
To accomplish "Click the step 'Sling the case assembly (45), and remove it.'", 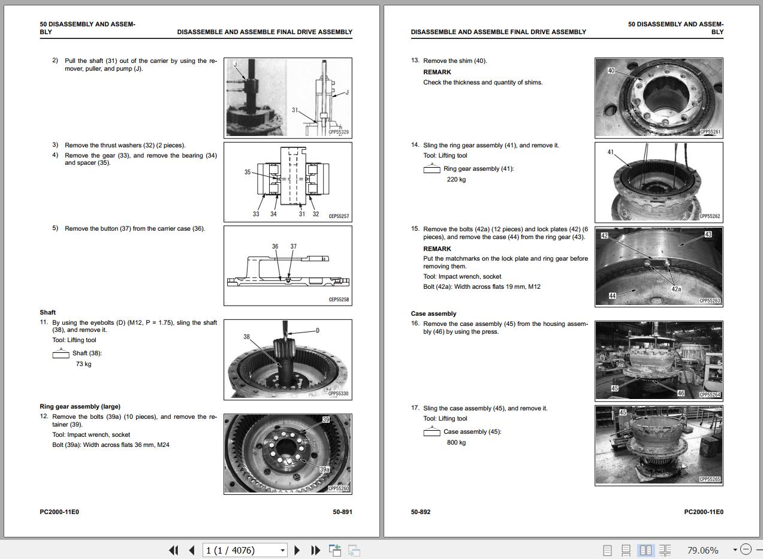I will (485, 408).
